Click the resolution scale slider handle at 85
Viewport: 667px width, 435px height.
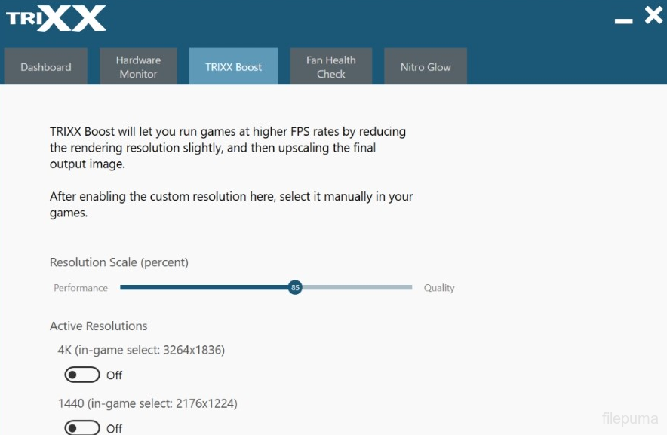tap(295, 287)
